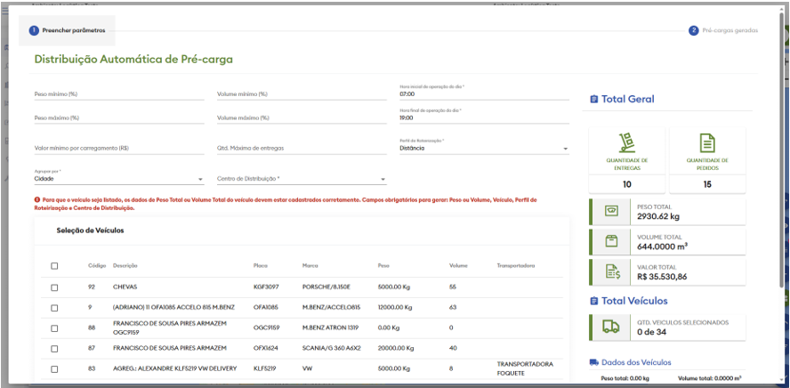
Task: Toggle the select-all vehicles header checkbox
Action: [x=55, y=265]
